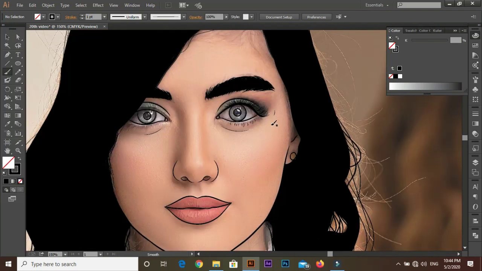Click the Opacity link in control bar
The height and width of the screenshot is (271, 482).
196,17
